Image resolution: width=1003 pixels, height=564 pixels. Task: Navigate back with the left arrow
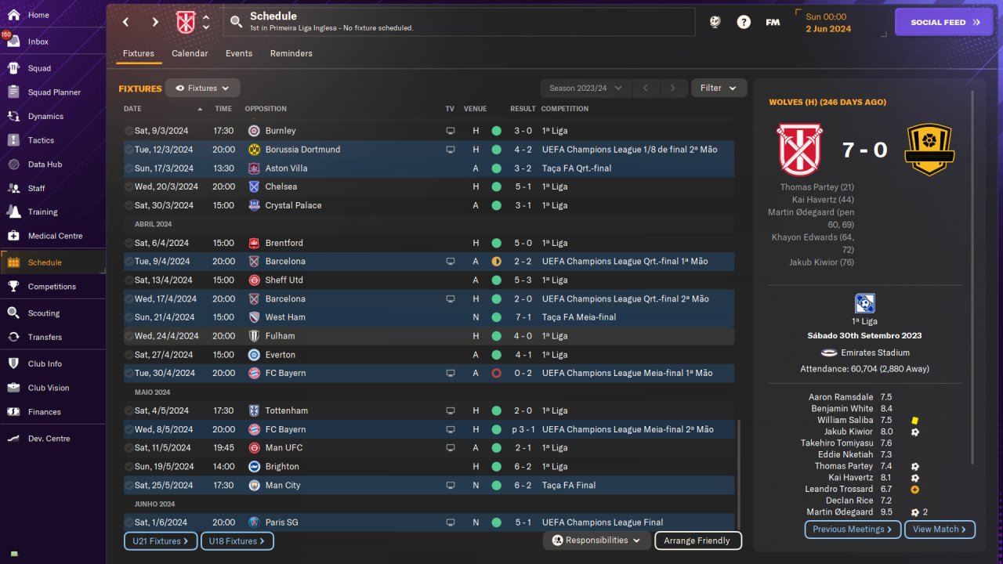pyautogui.click(x=125, y=22)
